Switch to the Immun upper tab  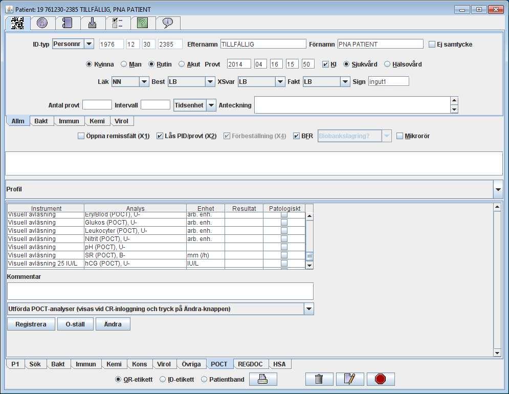click(69, 121)
